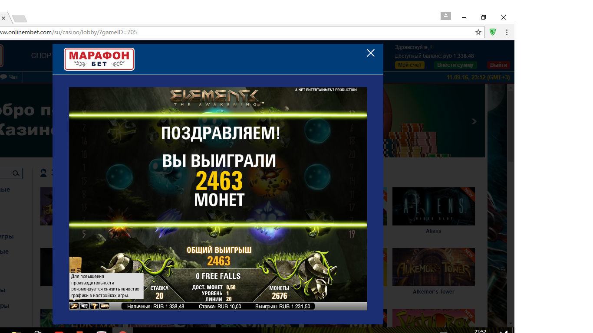Open the Alkemor's Tower game thumbnail

[x=433, y=267]
